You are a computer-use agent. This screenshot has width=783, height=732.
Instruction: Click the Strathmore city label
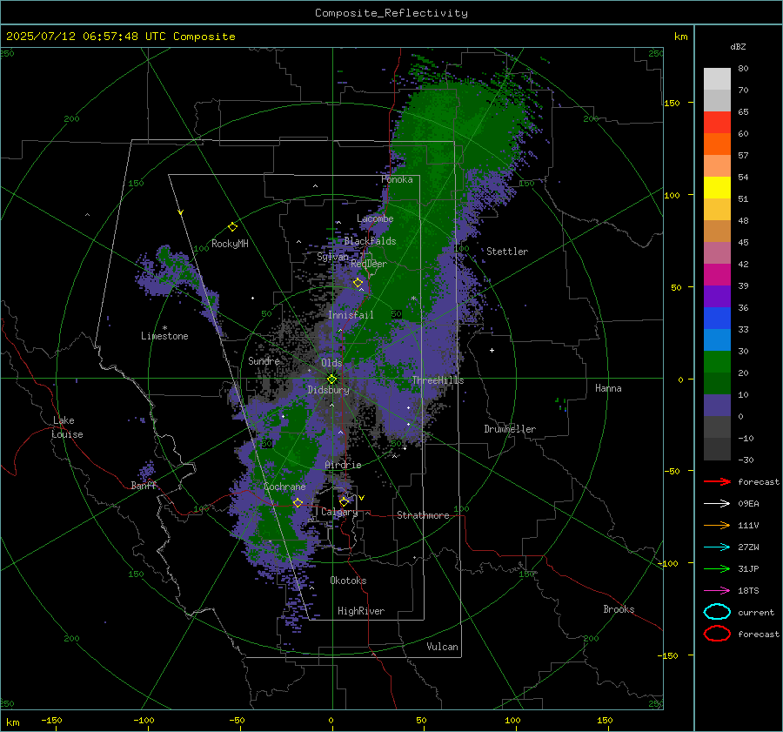[423, 515]
